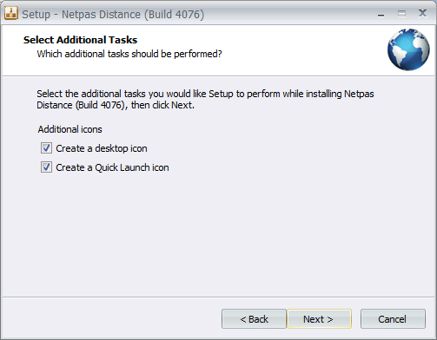Click the Setup installer icon in title bar
Viewport: 437px width, 340px height.
pyautogui.click(x=11, y=14)
